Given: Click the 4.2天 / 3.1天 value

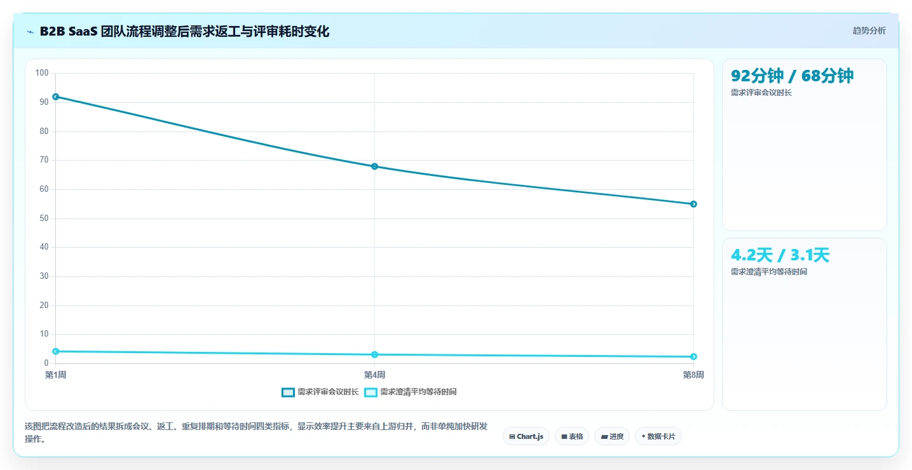Looking at the screenshot, I should pyautogui.click(x=780, y=255).
